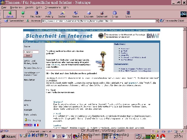Select e-Mail in the Rubriken list
The height and width of the screenshot is (140, 187).
pos(124,51)
